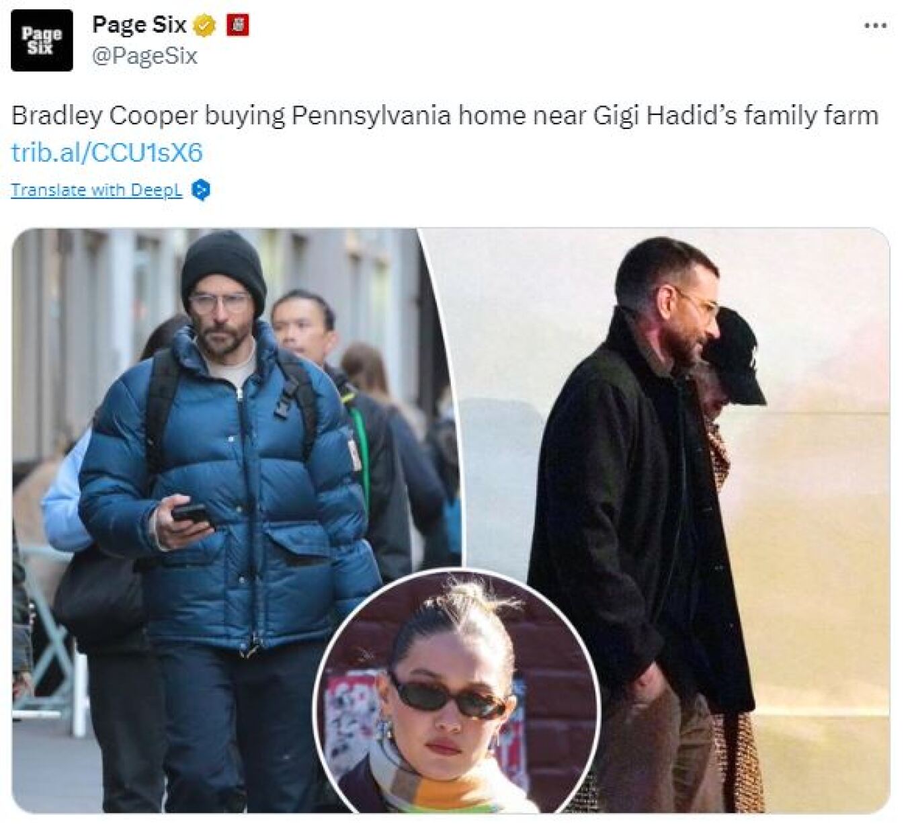This screenshot has width=914, height=824.
Task: Click the black baseball cap in right photo
Action: (736, 356)
